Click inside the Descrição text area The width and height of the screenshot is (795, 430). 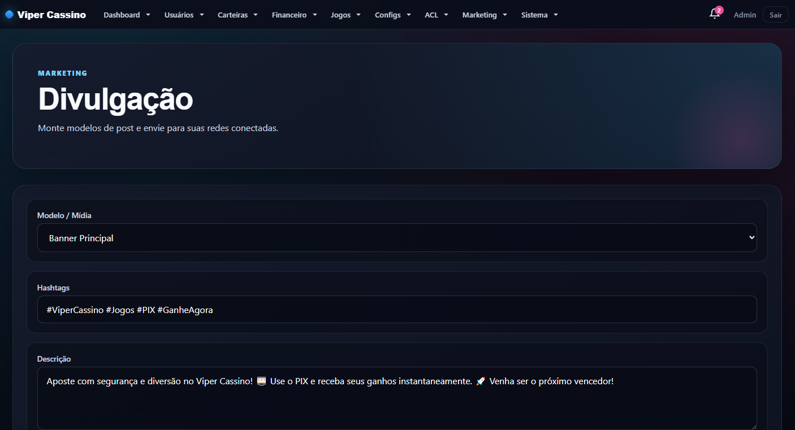coord(397,398)
